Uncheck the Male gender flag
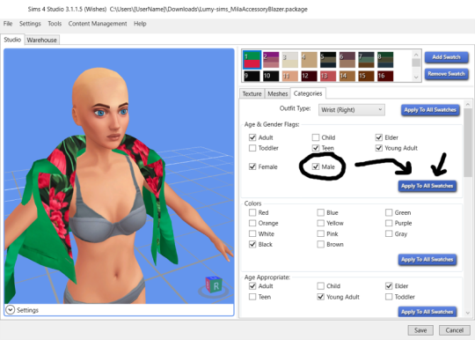Screen dimensions: 475x340 click(x=316, y=166)
